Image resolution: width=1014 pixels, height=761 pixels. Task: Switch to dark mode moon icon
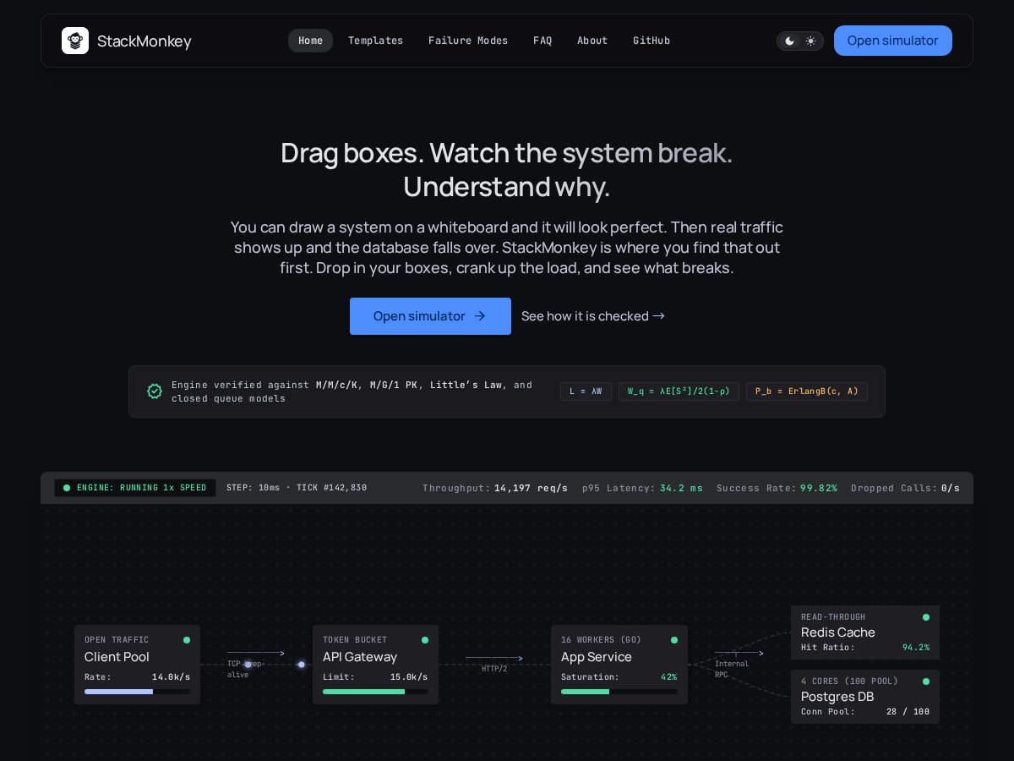(x=789, y=41)
